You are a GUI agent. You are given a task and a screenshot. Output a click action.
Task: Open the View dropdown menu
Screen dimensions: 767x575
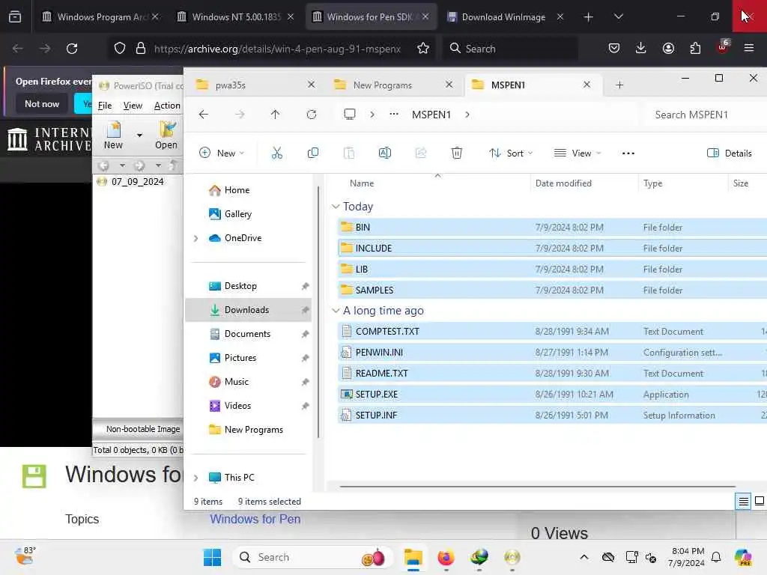[577, 153]
